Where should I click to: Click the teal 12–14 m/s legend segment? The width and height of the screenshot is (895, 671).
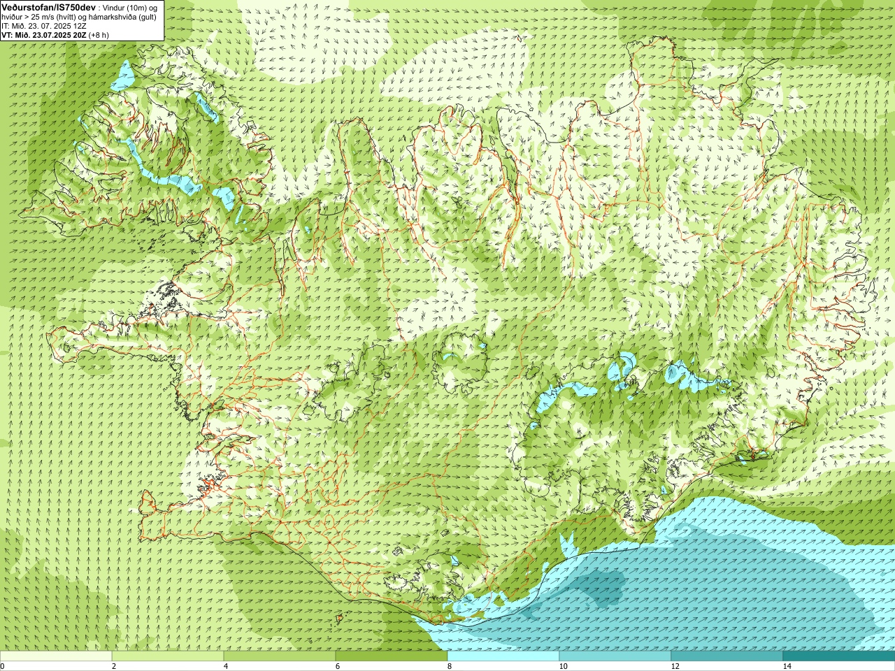pyautogui.click(x=727, y=656)
